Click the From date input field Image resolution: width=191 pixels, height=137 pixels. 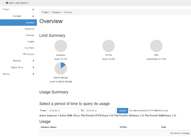63,111
